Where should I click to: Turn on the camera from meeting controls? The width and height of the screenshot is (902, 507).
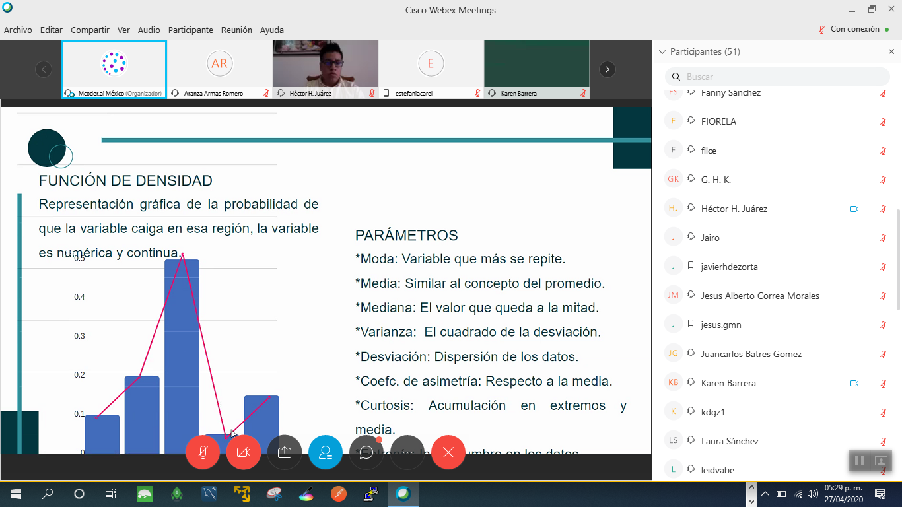coord(244,452)
